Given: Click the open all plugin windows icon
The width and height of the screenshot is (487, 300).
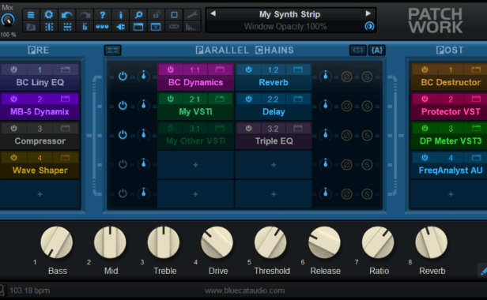Looking at the screenshot, I should tap(138, 27).
